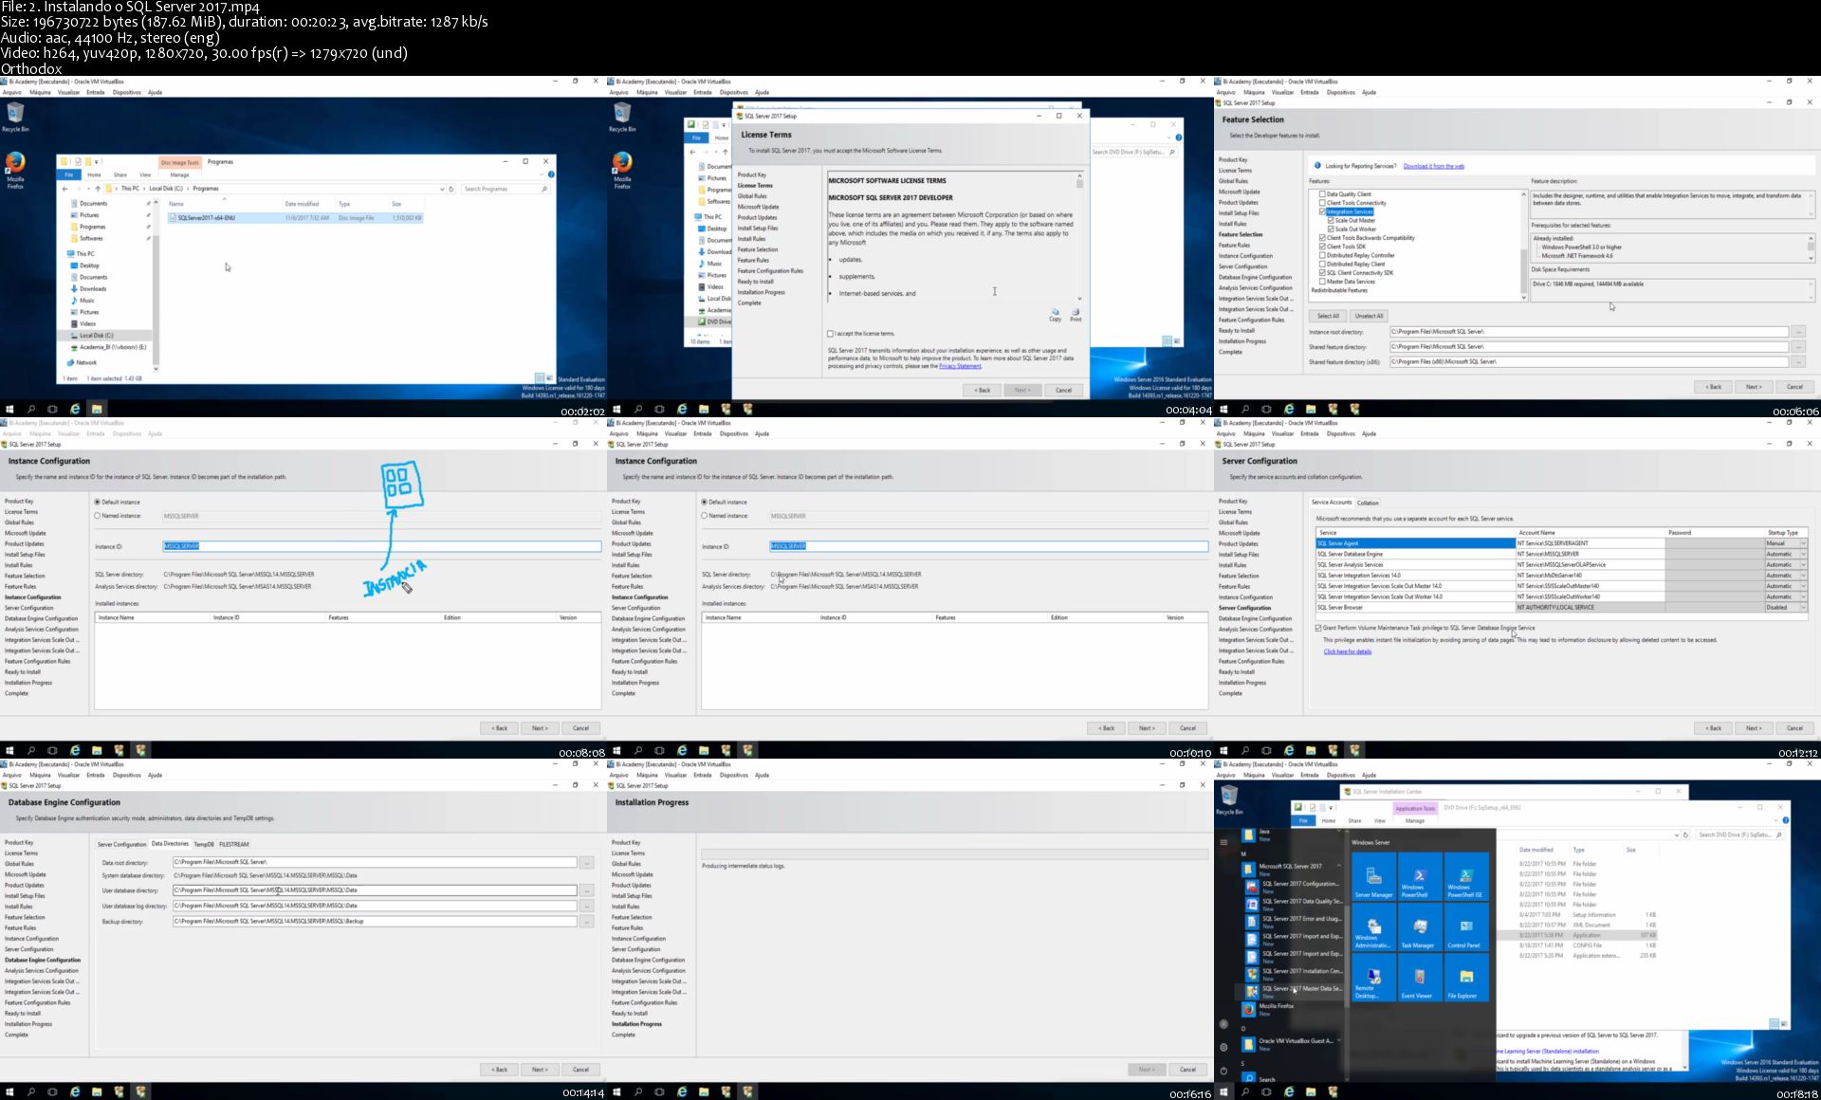Check Client Tools Connectivity feature

pyautogui.click(x=1322, y=203)
